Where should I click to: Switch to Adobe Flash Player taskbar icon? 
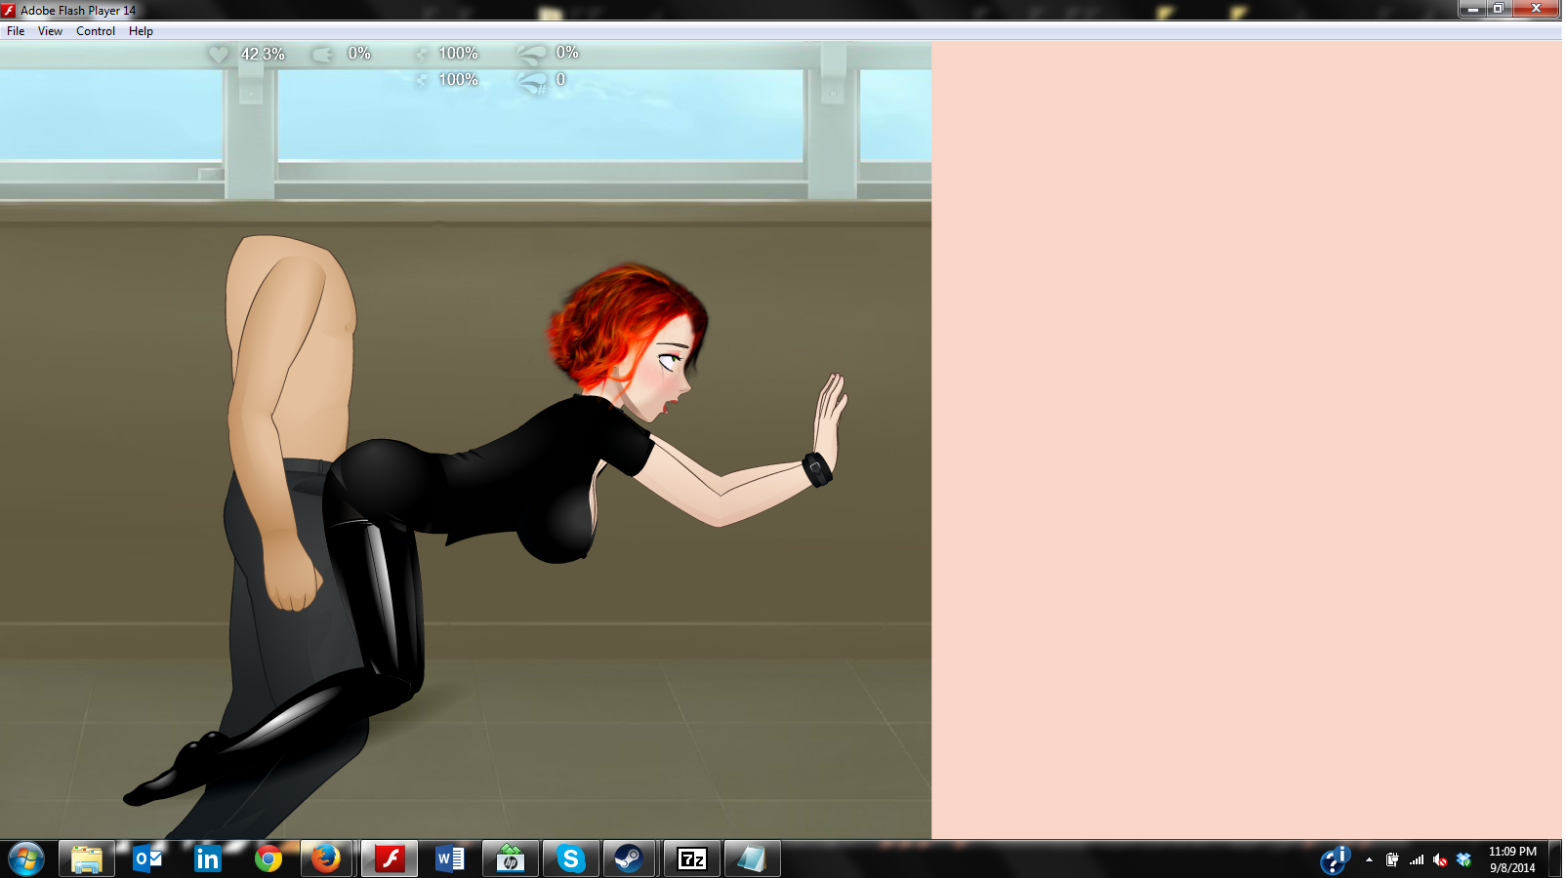point(390,859)
